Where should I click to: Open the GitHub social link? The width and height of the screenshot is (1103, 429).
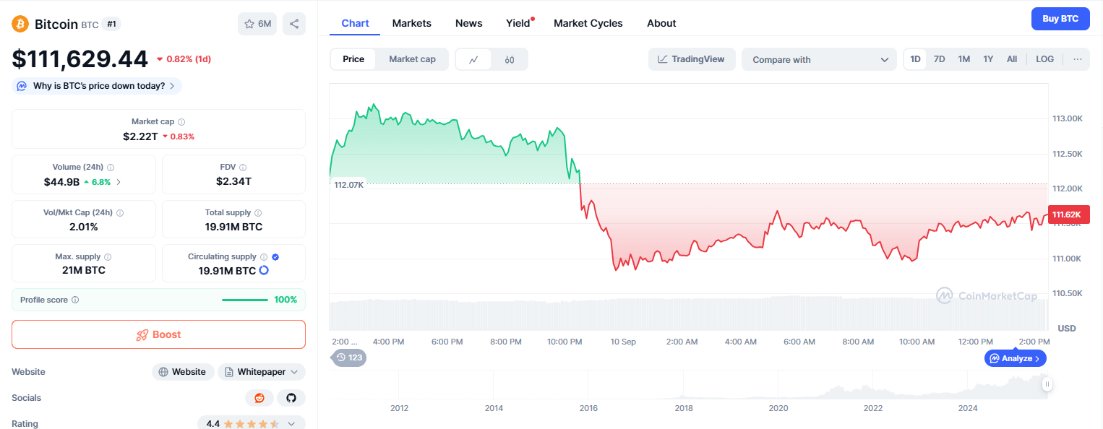coord(291,398)
